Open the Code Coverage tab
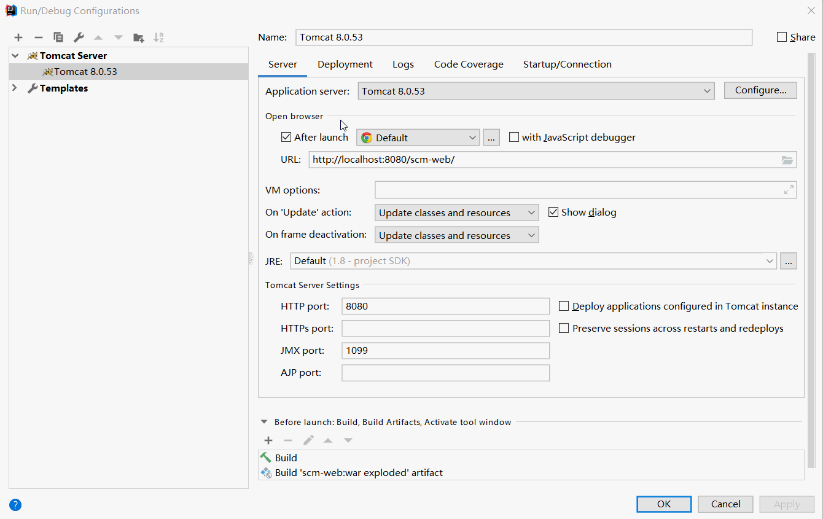This screenshot has width=823, height=519. [x=469, y=64]
